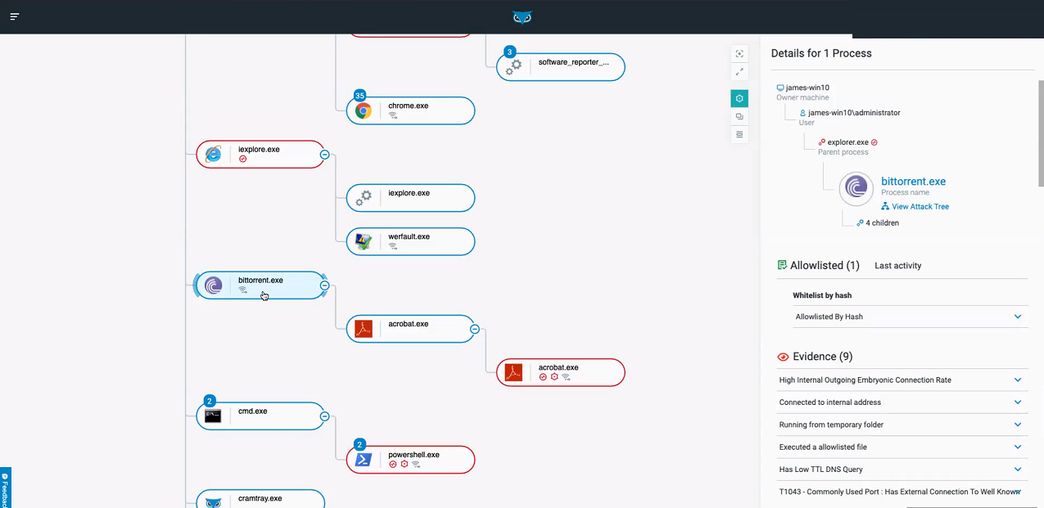Click the expand fullscreen arrows icon
Image resolution: width=1044 pixels, height=508 pixels.
point(739,73)
